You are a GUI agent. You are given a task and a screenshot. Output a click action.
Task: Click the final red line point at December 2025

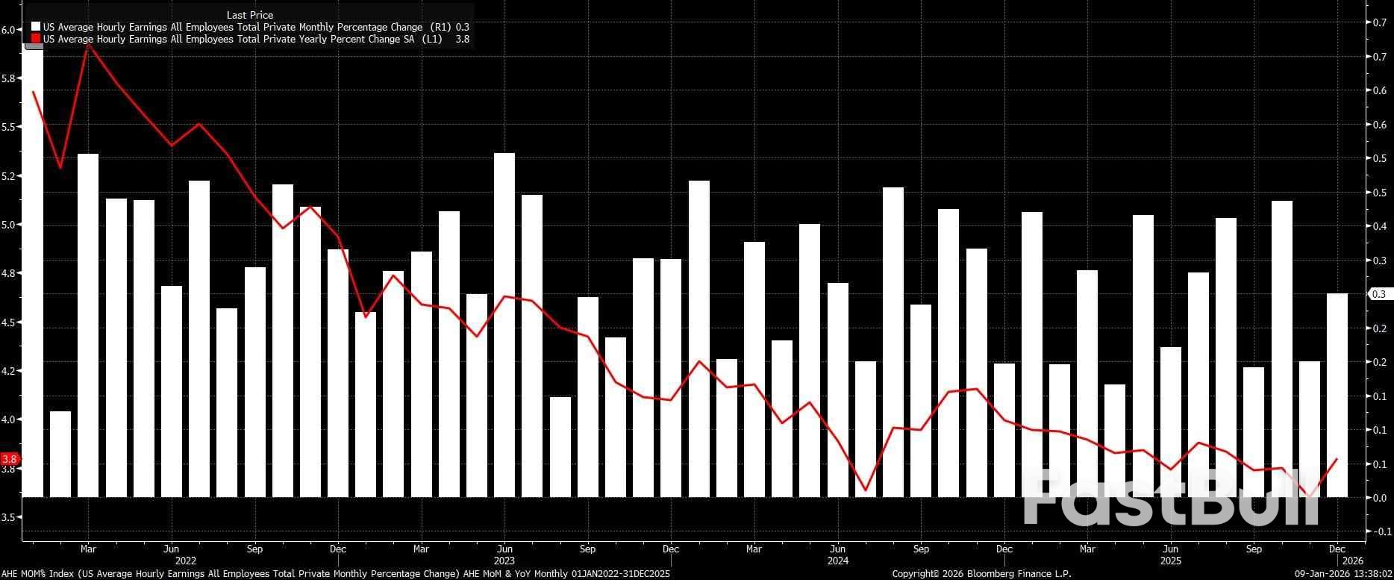1337,459
